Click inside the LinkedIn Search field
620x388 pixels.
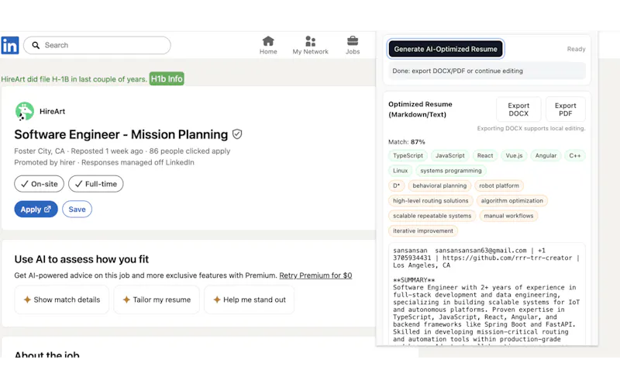(x=97, y=45)
